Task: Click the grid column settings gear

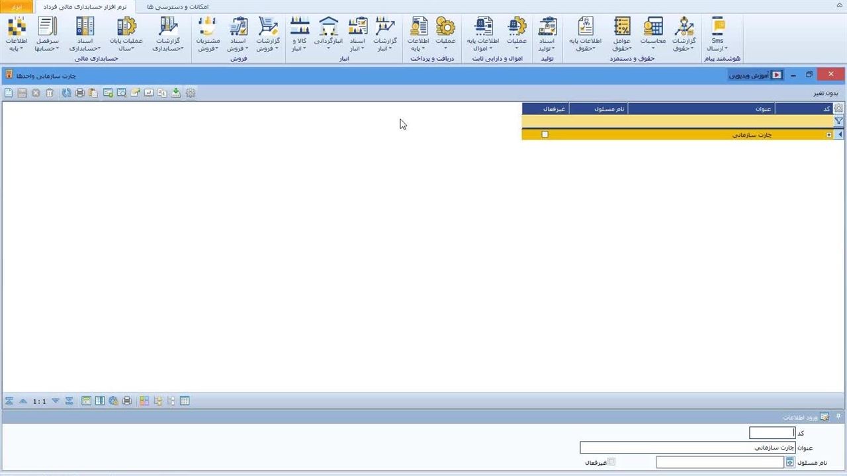Action: click(x=838, y=108)
